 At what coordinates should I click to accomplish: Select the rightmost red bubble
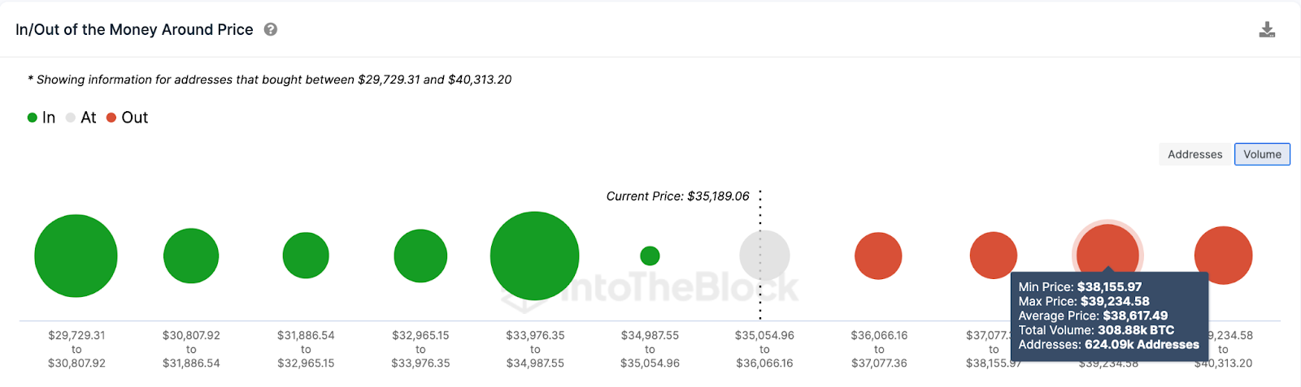point(1223,255)
